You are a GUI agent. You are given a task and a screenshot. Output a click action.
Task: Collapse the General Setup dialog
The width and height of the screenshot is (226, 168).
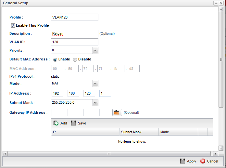click(x=216, y=3)
